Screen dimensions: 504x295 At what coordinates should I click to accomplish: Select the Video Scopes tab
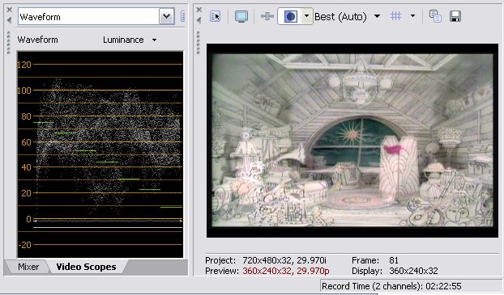86,267
